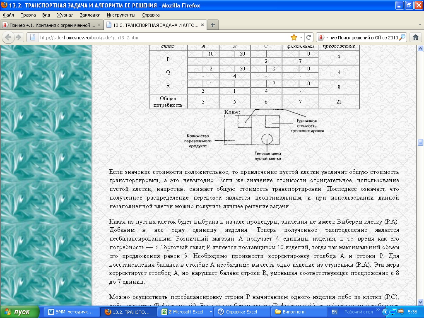Expand the Рабочий стол toolbar chevron

(378, 310)
